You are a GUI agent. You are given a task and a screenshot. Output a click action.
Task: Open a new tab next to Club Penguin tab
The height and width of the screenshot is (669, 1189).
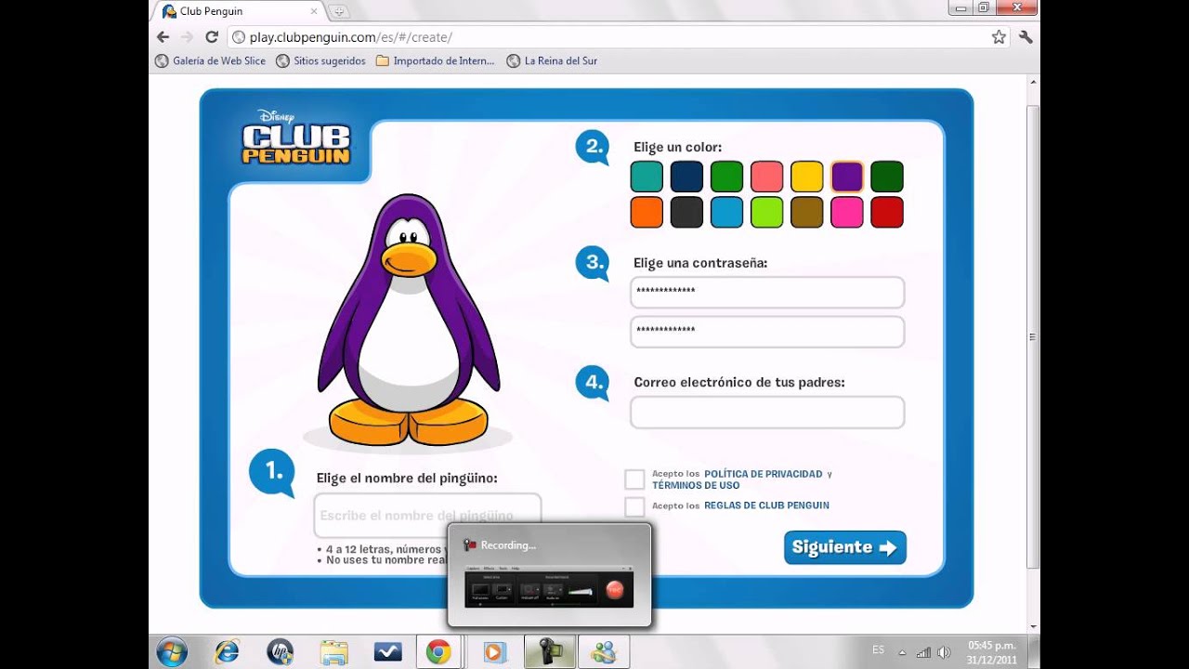(339, 11)
